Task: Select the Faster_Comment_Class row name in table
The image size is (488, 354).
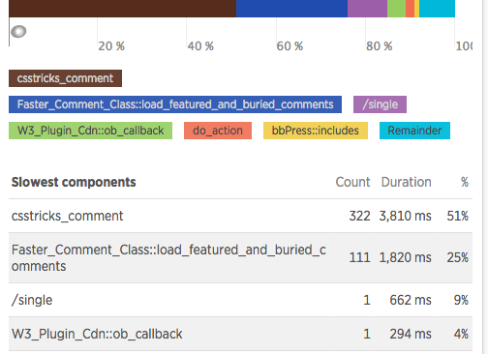Action: (168, 258)
